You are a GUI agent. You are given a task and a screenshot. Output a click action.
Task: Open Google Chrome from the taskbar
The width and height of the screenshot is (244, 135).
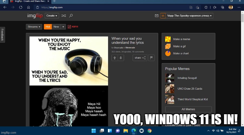pyautogui.click(x=149, y=131)
